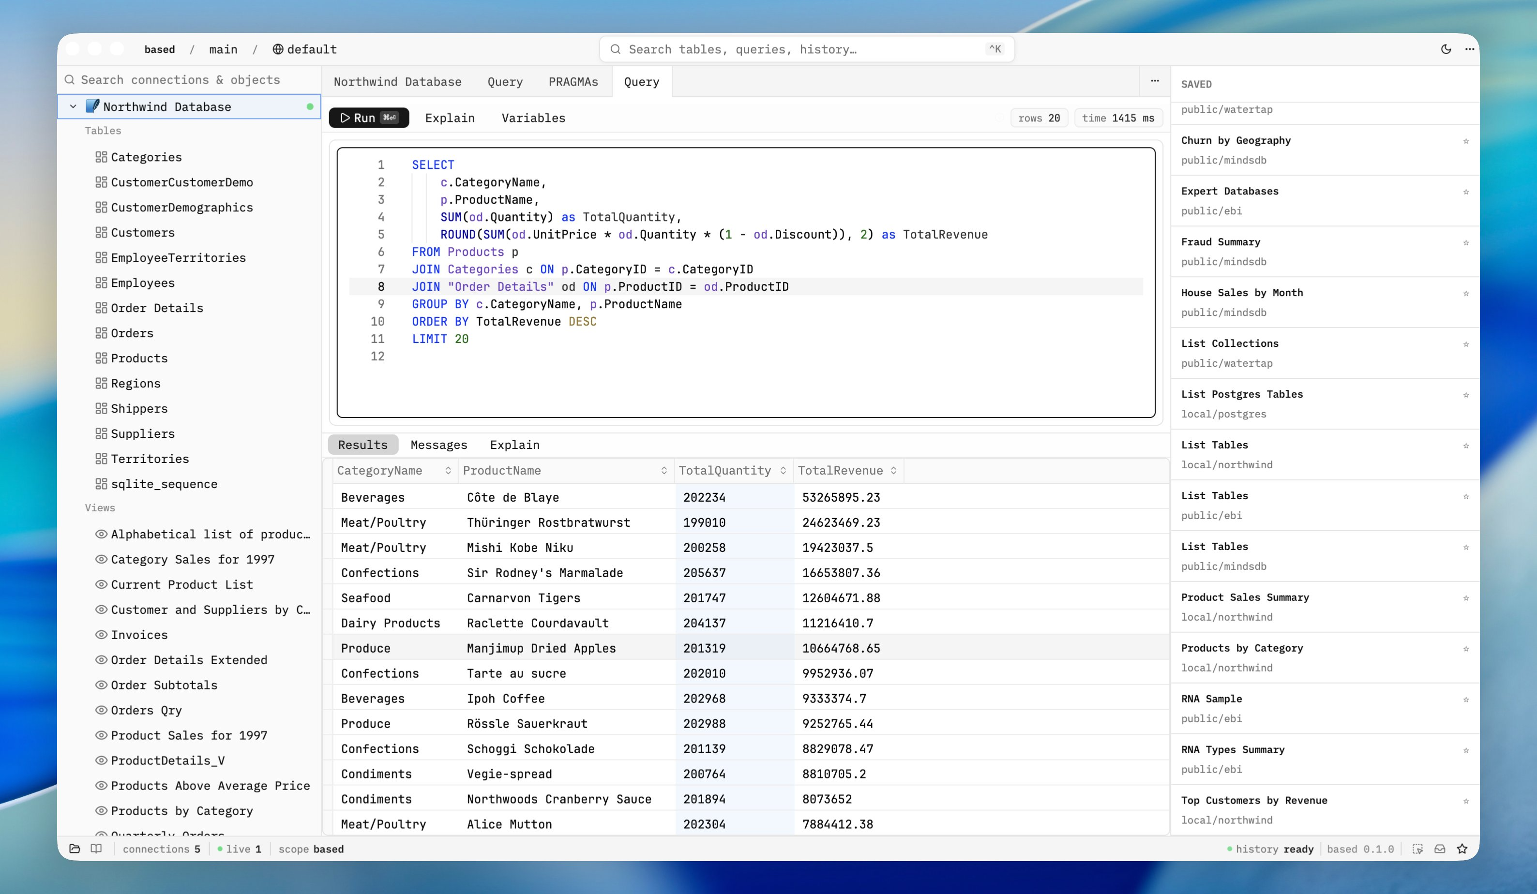
Task: Star the Expert Databases saved query
Action: pos(1466,192)
